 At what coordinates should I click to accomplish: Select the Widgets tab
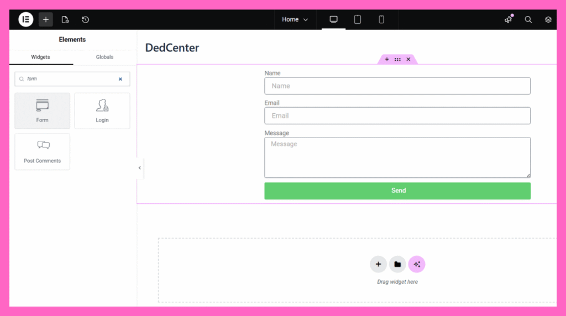point(40,57)
